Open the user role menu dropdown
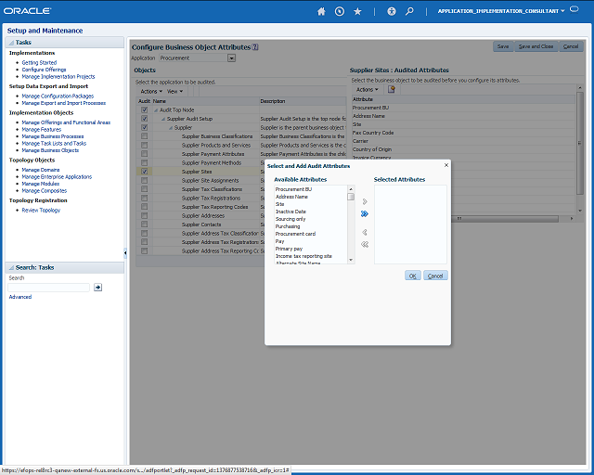Screen dimensions: 594x475 coord(562,11)
